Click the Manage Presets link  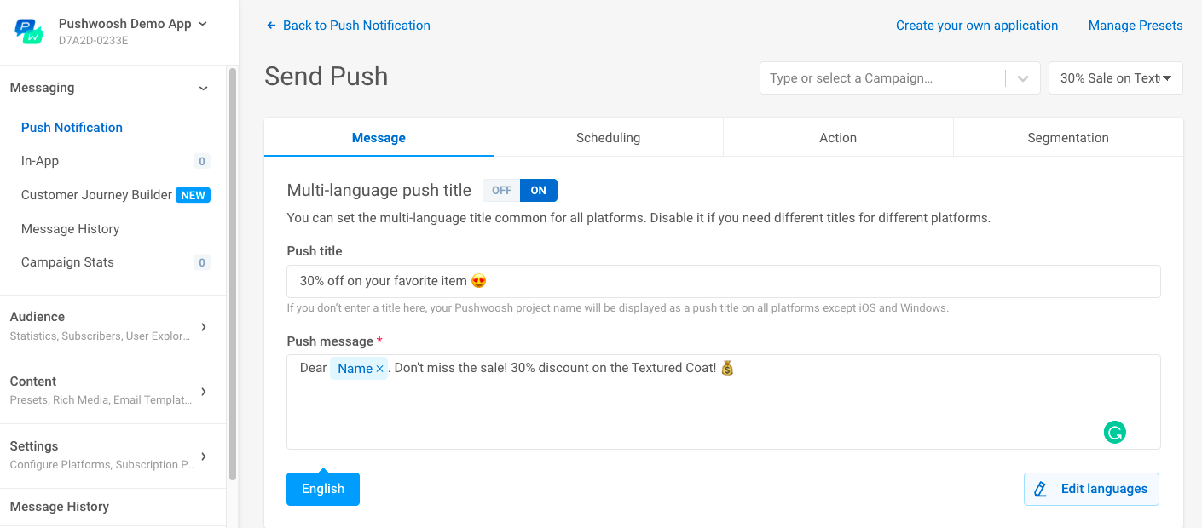pos(1135,25)
